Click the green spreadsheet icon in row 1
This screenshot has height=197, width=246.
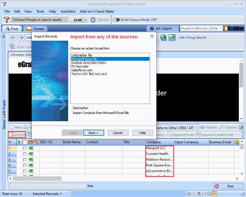click(x=31, y=148)
